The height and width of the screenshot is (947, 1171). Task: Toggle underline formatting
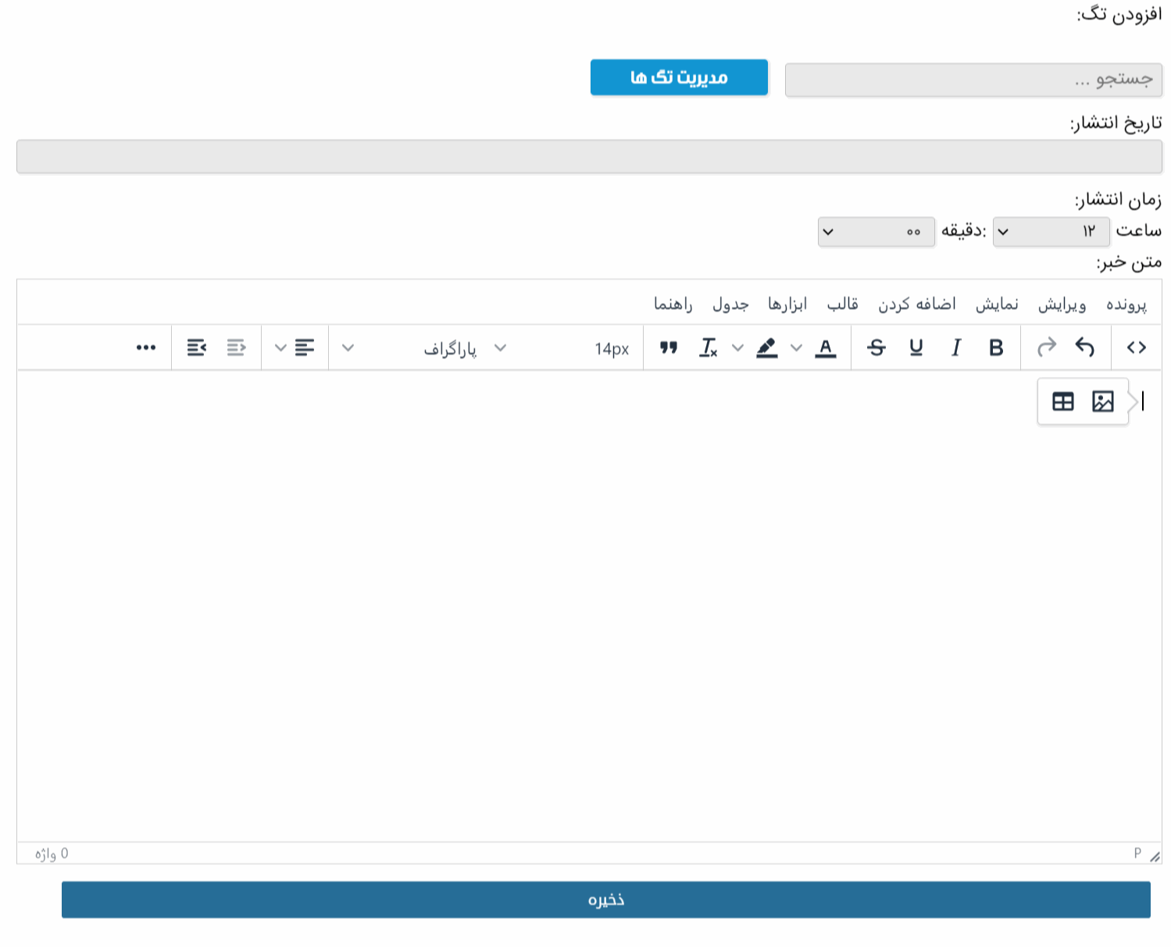tap(916, 347)
